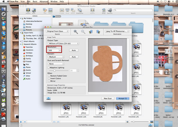Check Invert Colors option

coord(49,78)
